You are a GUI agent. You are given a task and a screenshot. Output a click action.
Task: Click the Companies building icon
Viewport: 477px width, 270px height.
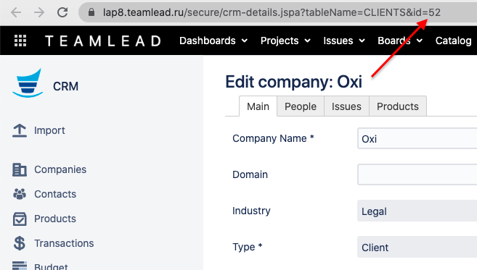[x=20, y=169]
